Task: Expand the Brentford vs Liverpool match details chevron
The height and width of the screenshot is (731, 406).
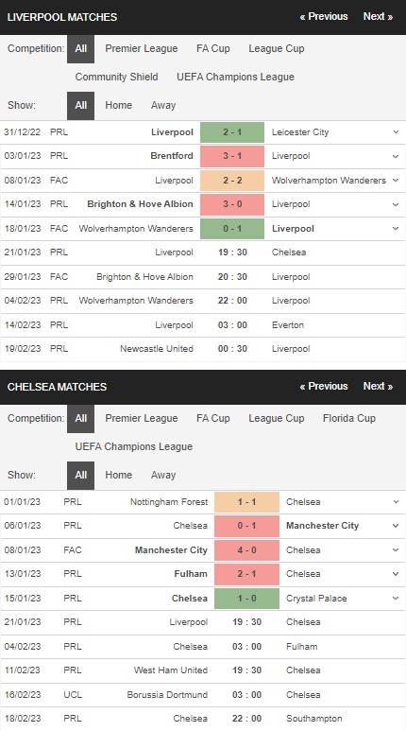Action: point(396,156)
